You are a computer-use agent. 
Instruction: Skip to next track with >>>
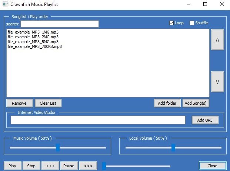click(x=88, y=166)
